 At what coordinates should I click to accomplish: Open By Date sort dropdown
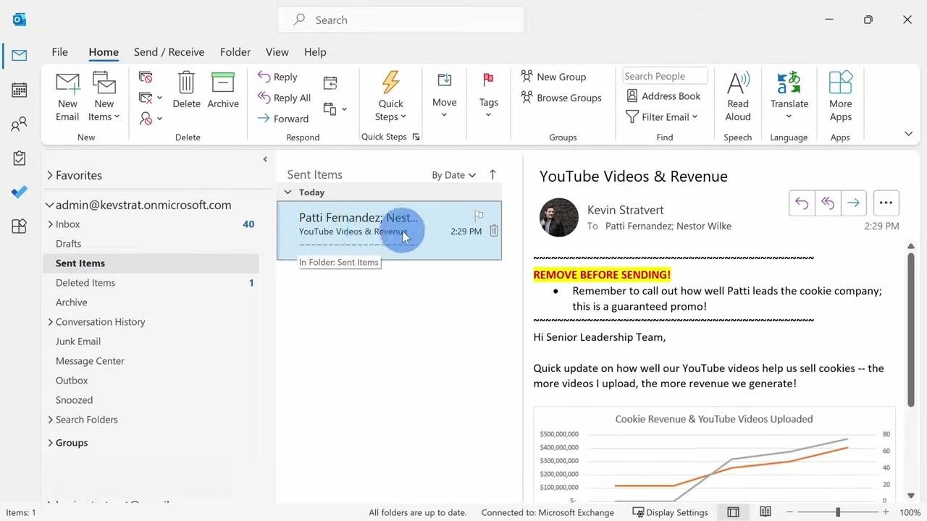454,175
